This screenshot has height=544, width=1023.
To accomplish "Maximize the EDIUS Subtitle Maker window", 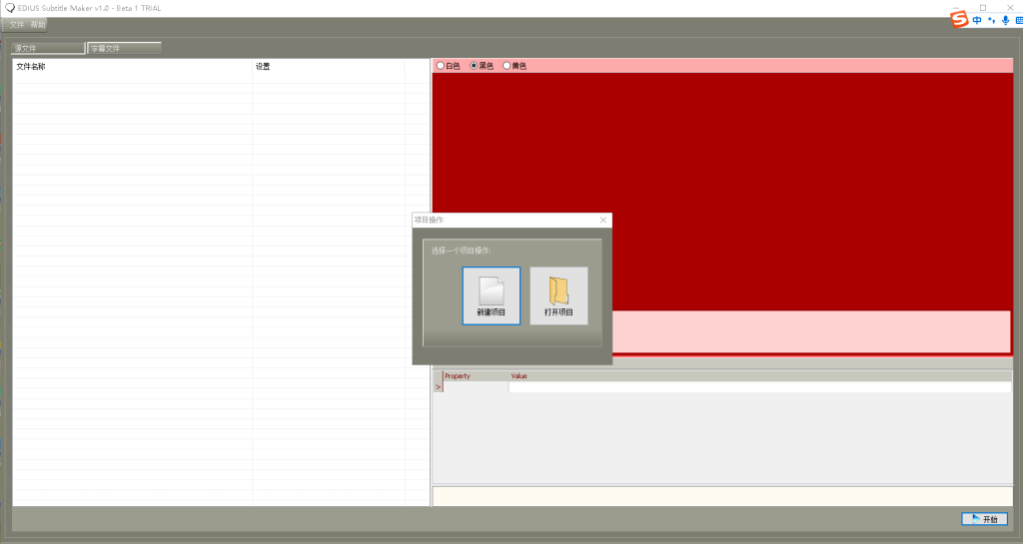I will [x=983, y=8].
